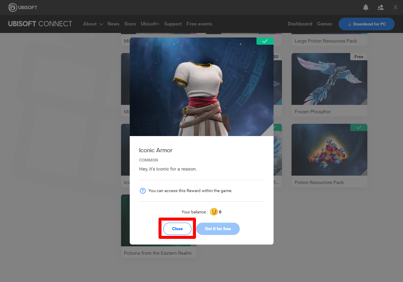Open the user profile avatar icon
This screenshot has height=282, width=403.
coord(396,7)
